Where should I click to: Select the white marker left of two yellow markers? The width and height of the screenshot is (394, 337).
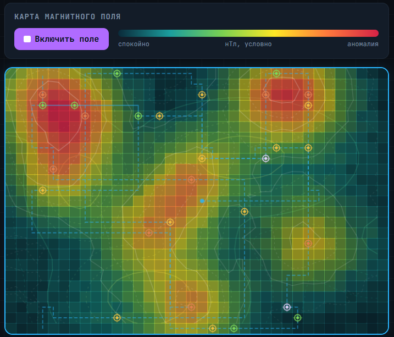tap(266, 158)
